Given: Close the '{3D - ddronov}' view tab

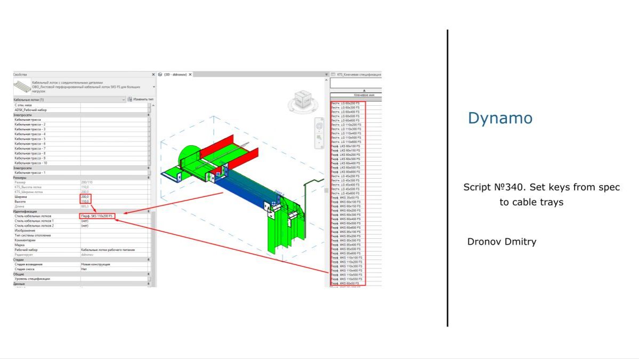Looking at the screenshot, I should [x=190, y=75].
